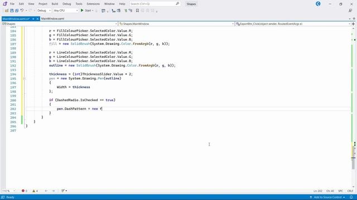Click the uncomment selection icon
Screen dimensions: 357x200
131,11
